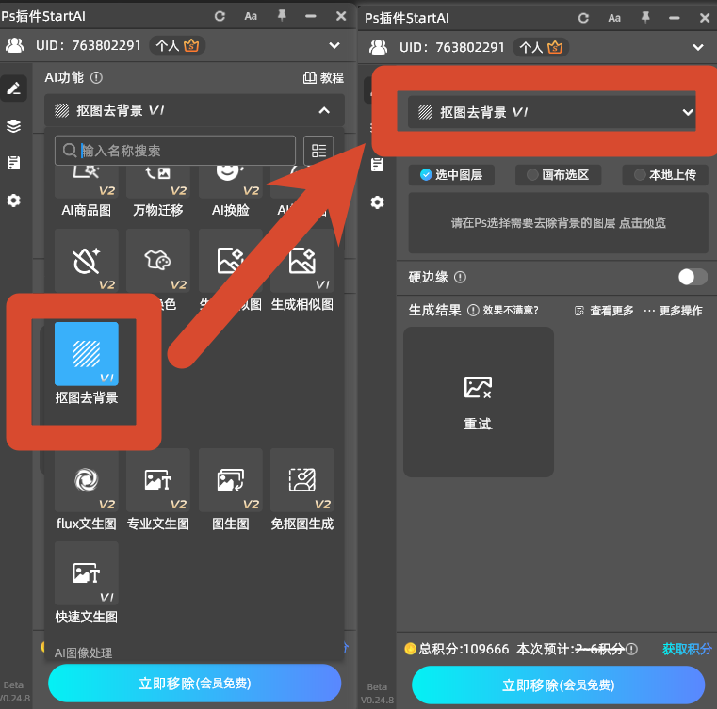Click refresh icon in left StartAI panel
Viewport: 717px width, 709px height.
(220, 16)
